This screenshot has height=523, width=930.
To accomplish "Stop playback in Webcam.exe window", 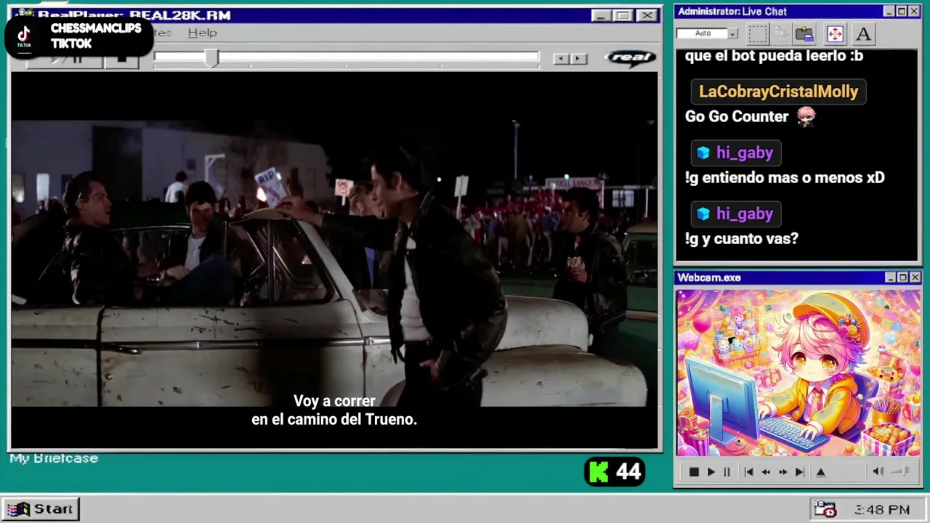I will point(694,471).
